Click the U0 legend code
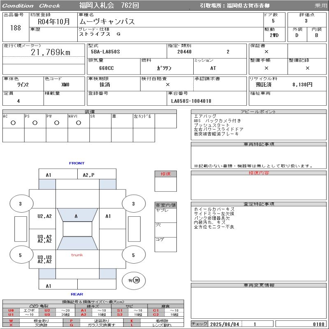This screenshot has width=329, height=329. (x=11, y=310)
